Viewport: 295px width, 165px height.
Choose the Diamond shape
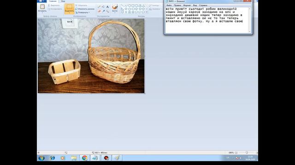126,9
